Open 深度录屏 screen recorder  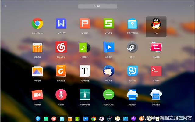pos(37,95)
